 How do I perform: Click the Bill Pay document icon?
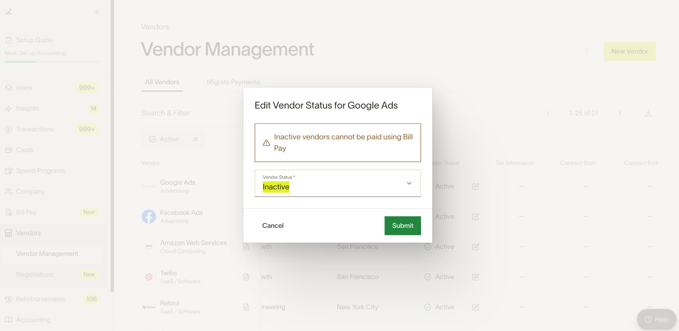(x=9, y=212)
